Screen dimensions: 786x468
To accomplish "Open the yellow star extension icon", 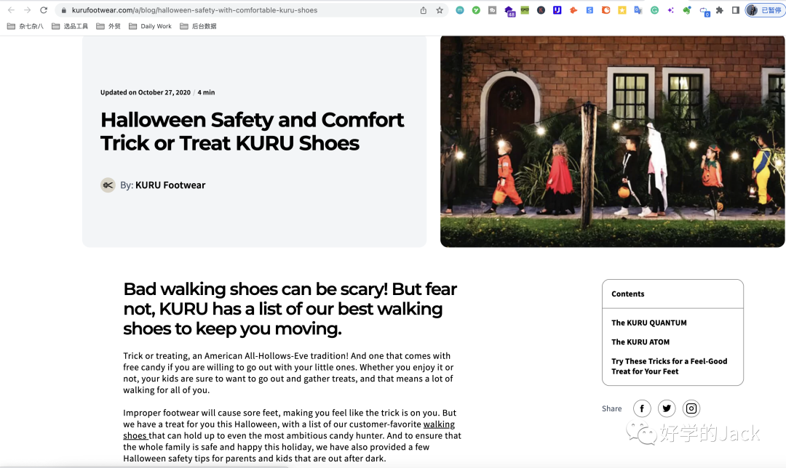I will tap(622, 10).
